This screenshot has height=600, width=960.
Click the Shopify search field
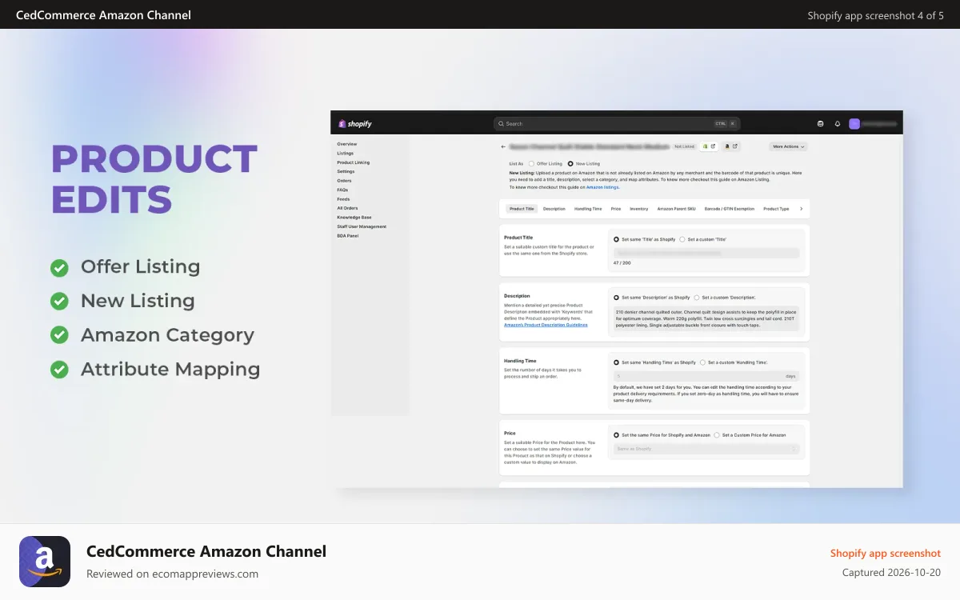click(617, 124)
